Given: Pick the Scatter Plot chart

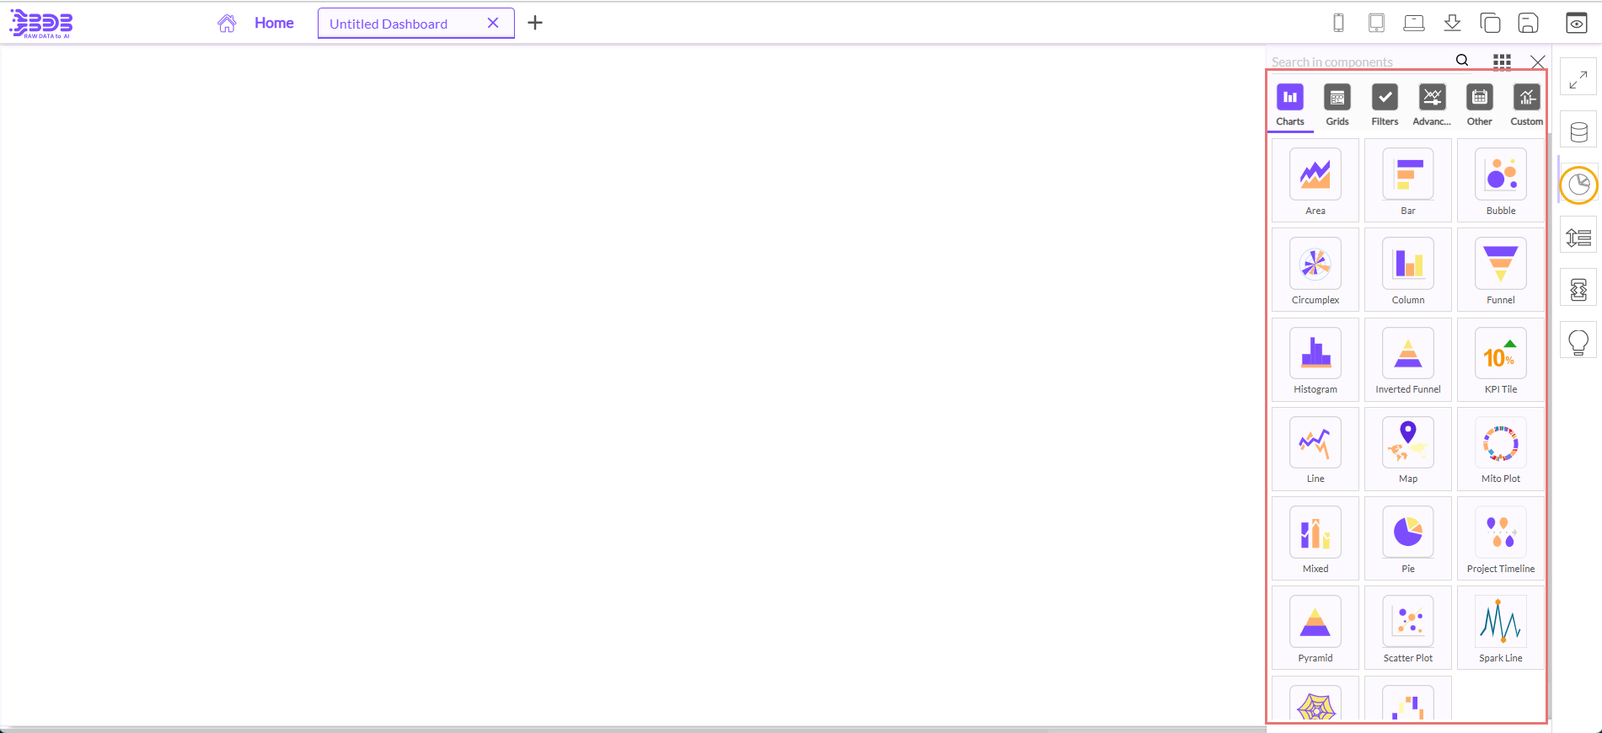Looking at the screenshot, I should [x=1407, y=628].
